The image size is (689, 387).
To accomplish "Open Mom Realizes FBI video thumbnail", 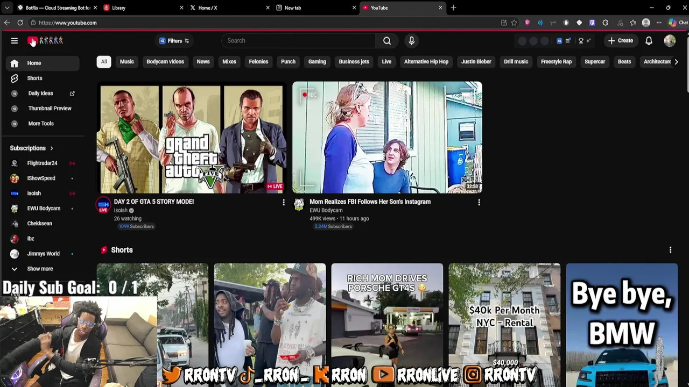I will (x=387, y=138).
